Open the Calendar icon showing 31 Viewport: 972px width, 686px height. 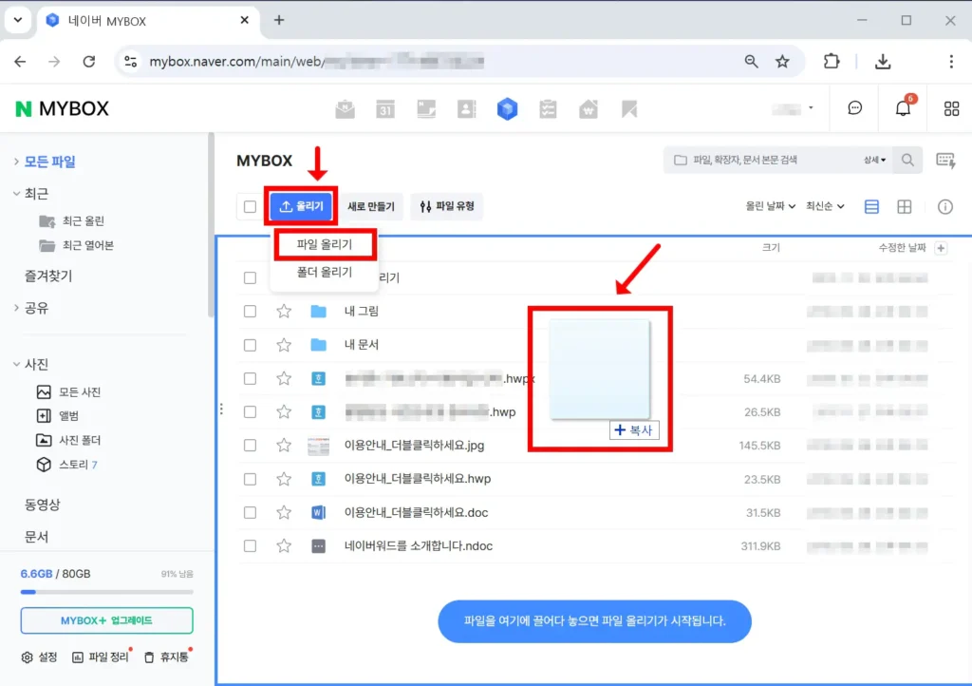point(385,109)
